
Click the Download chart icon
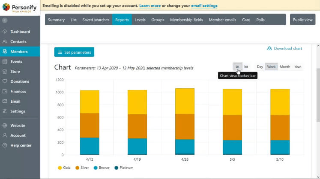(269, 48)
